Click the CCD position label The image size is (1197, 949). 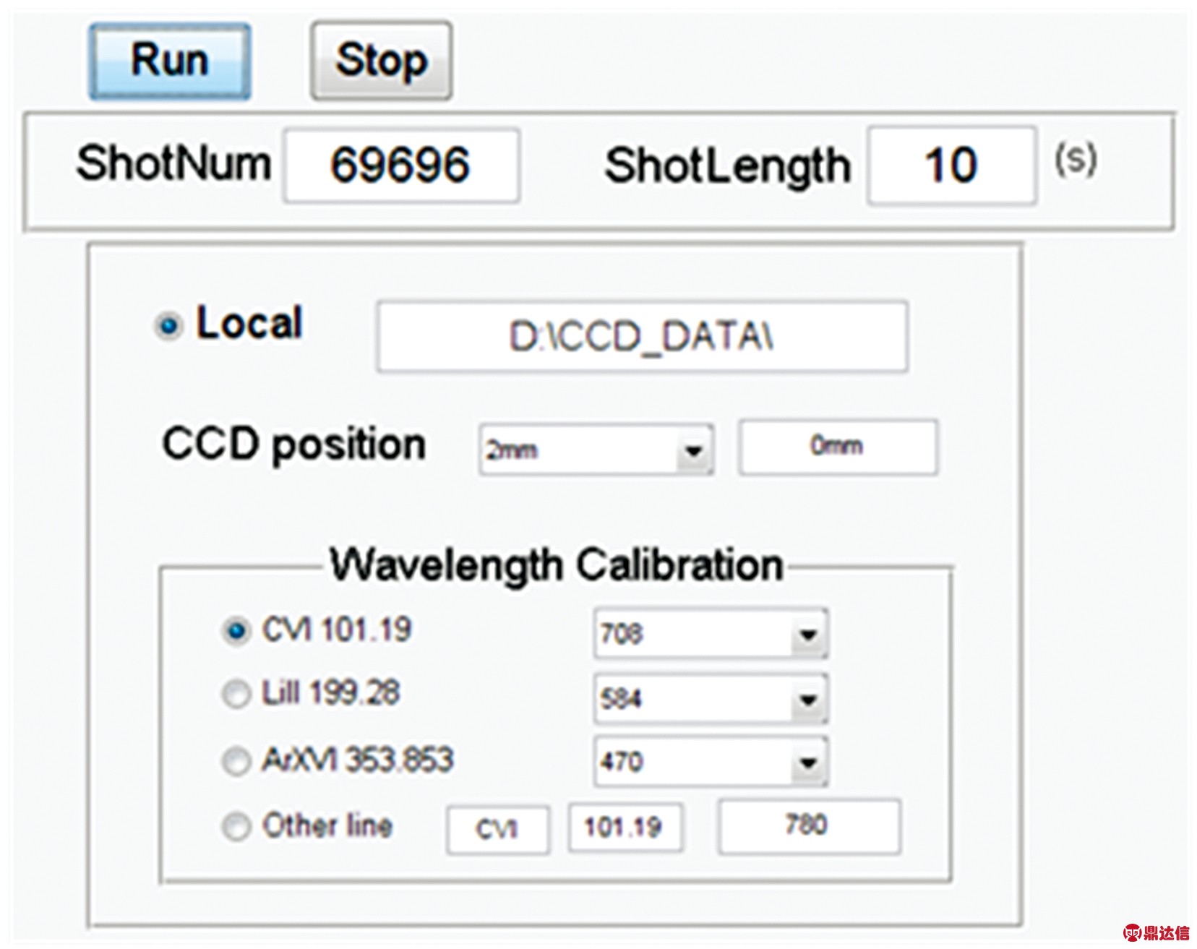point(294,445)
